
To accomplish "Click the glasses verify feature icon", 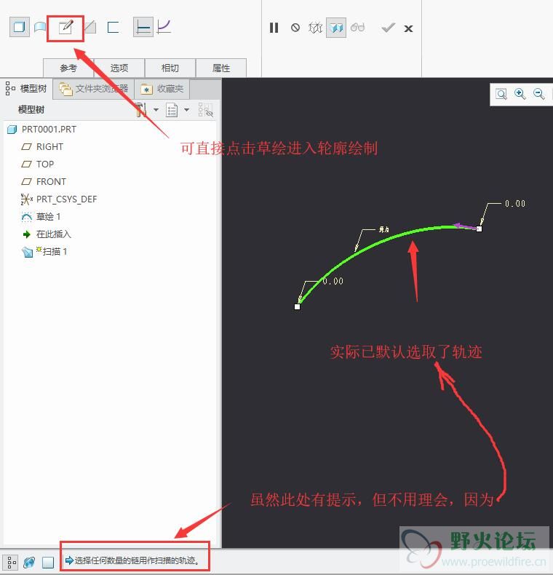I will [x=357, y=28].
